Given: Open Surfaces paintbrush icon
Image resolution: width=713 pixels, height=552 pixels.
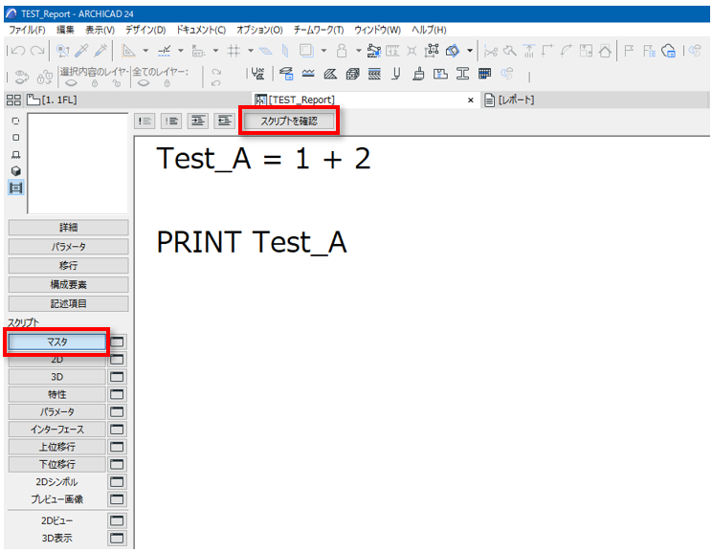Looking at the screenshot, I should (418, 74).
